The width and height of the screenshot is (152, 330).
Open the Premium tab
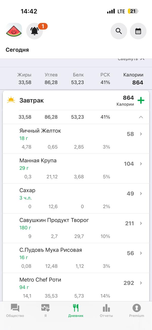point(137,311)
